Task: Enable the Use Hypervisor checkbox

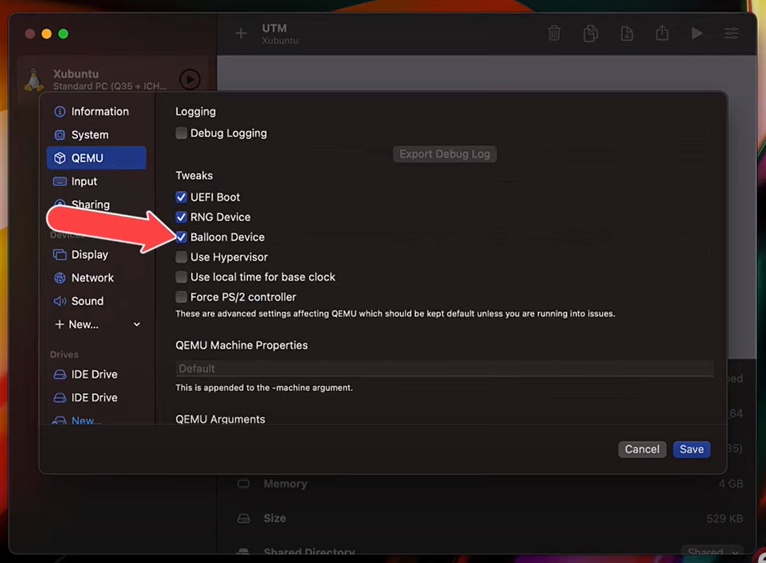Action: pyautogui.click(x=181, y=257)
